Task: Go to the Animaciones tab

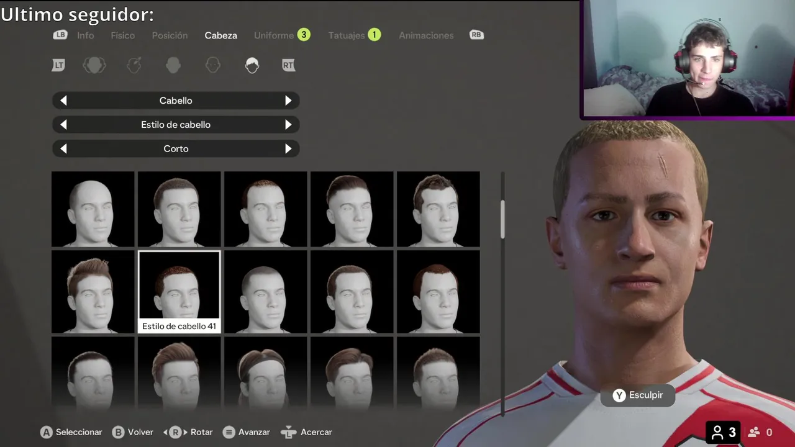Action: coord(426,35)
